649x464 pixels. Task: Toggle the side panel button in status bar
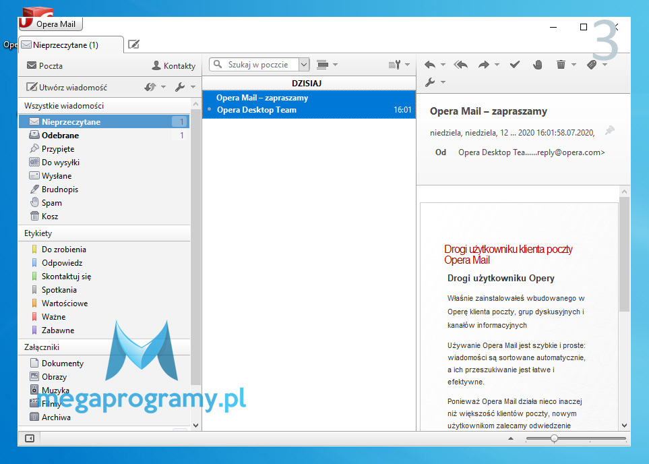[x=30, y=438]
